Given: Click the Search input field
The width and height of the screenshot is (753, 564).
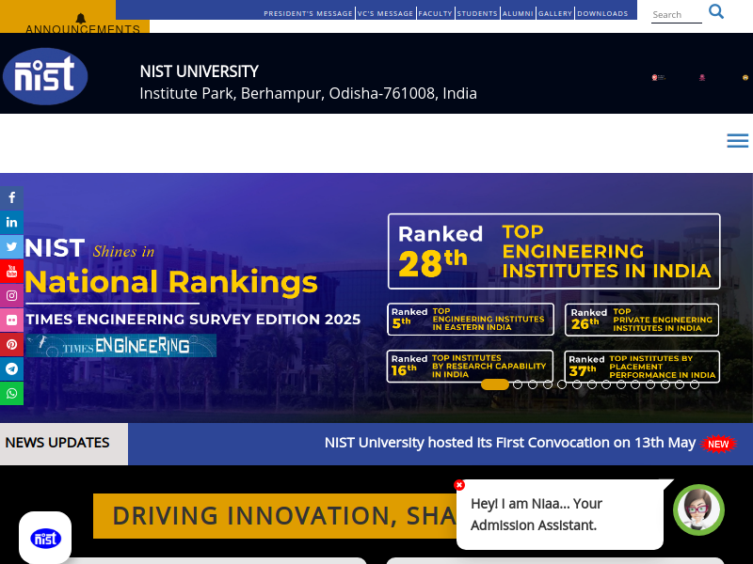Looking at the screenshot, I should click(676, 15).
